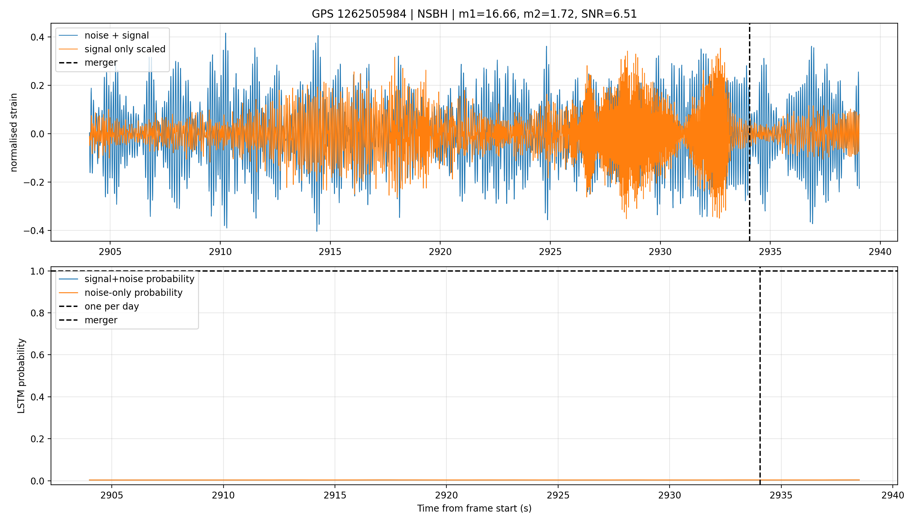Click the 2920 tick label under the strain plot
This screenshot has width=915, height=523.
[440, 252]
